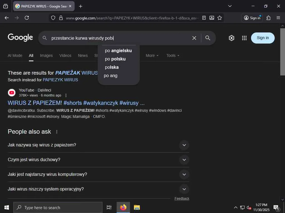Open Firefox application hamburger menu
Screen dimensions: 285x213
278,18
